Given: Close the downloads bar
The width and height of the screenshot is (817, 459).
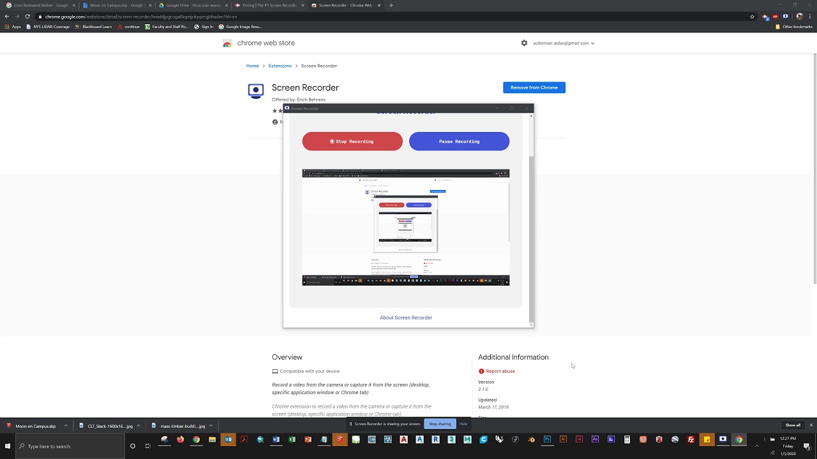Looking at the screenshot, I should click(811, 425).
